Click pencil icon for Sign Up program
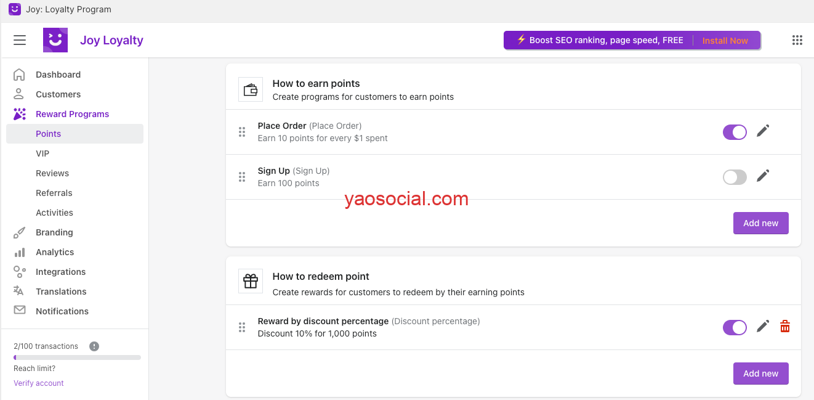 [763, 176]
